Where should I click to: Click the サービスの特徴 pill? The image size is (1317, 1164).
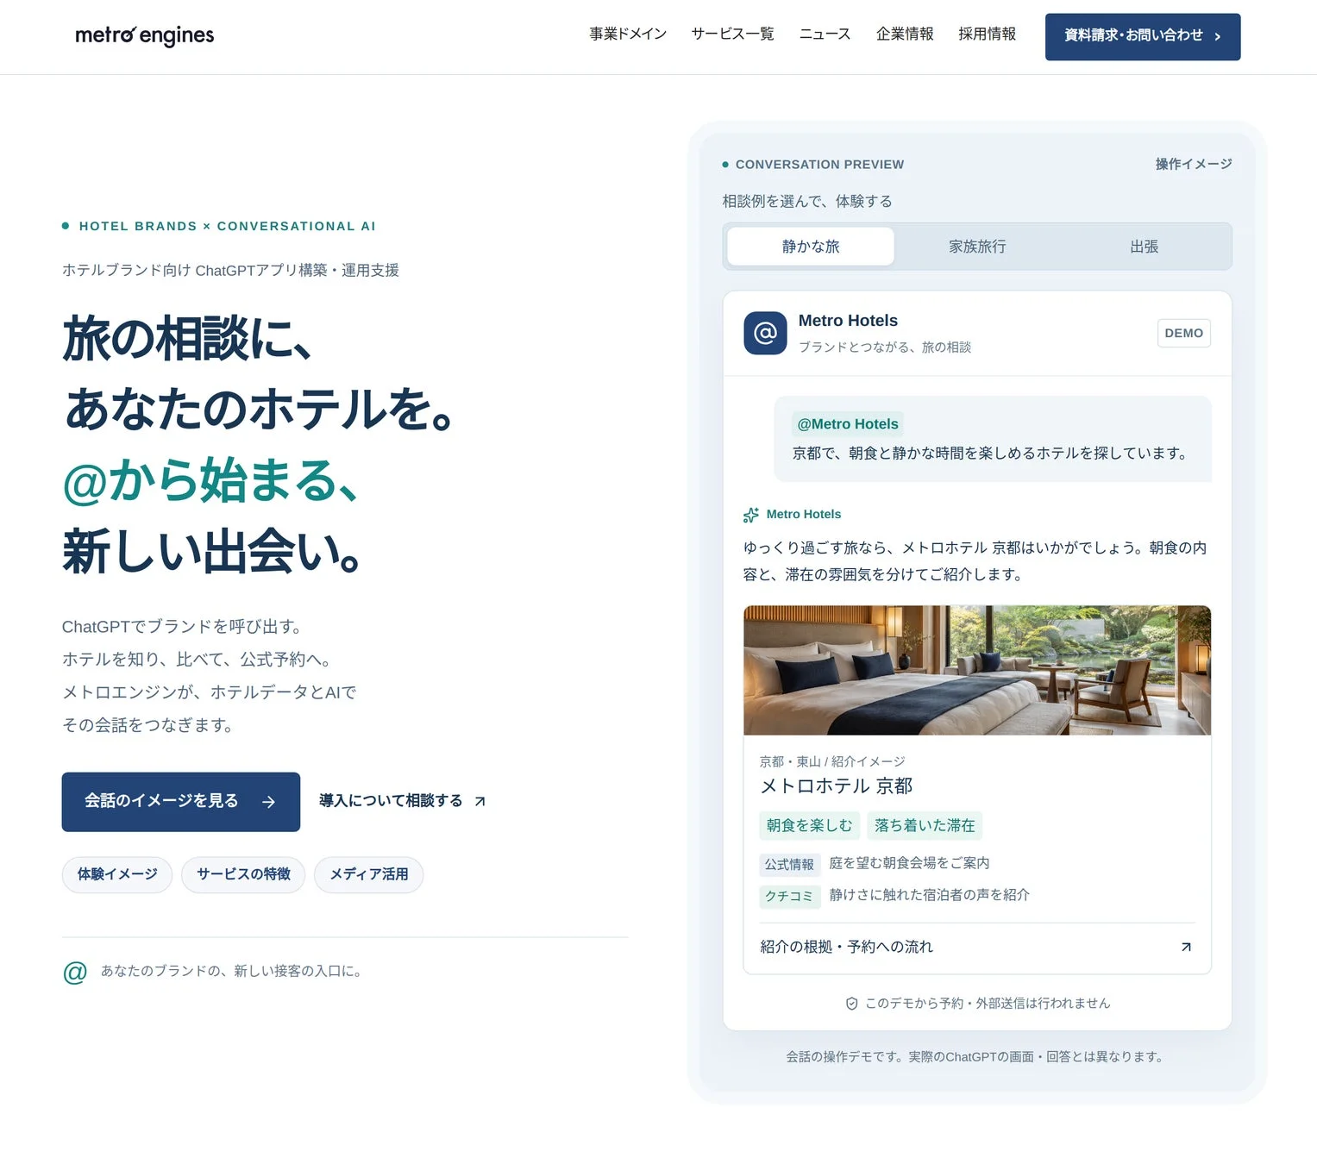pyautogui.click(x=243, y=874)
